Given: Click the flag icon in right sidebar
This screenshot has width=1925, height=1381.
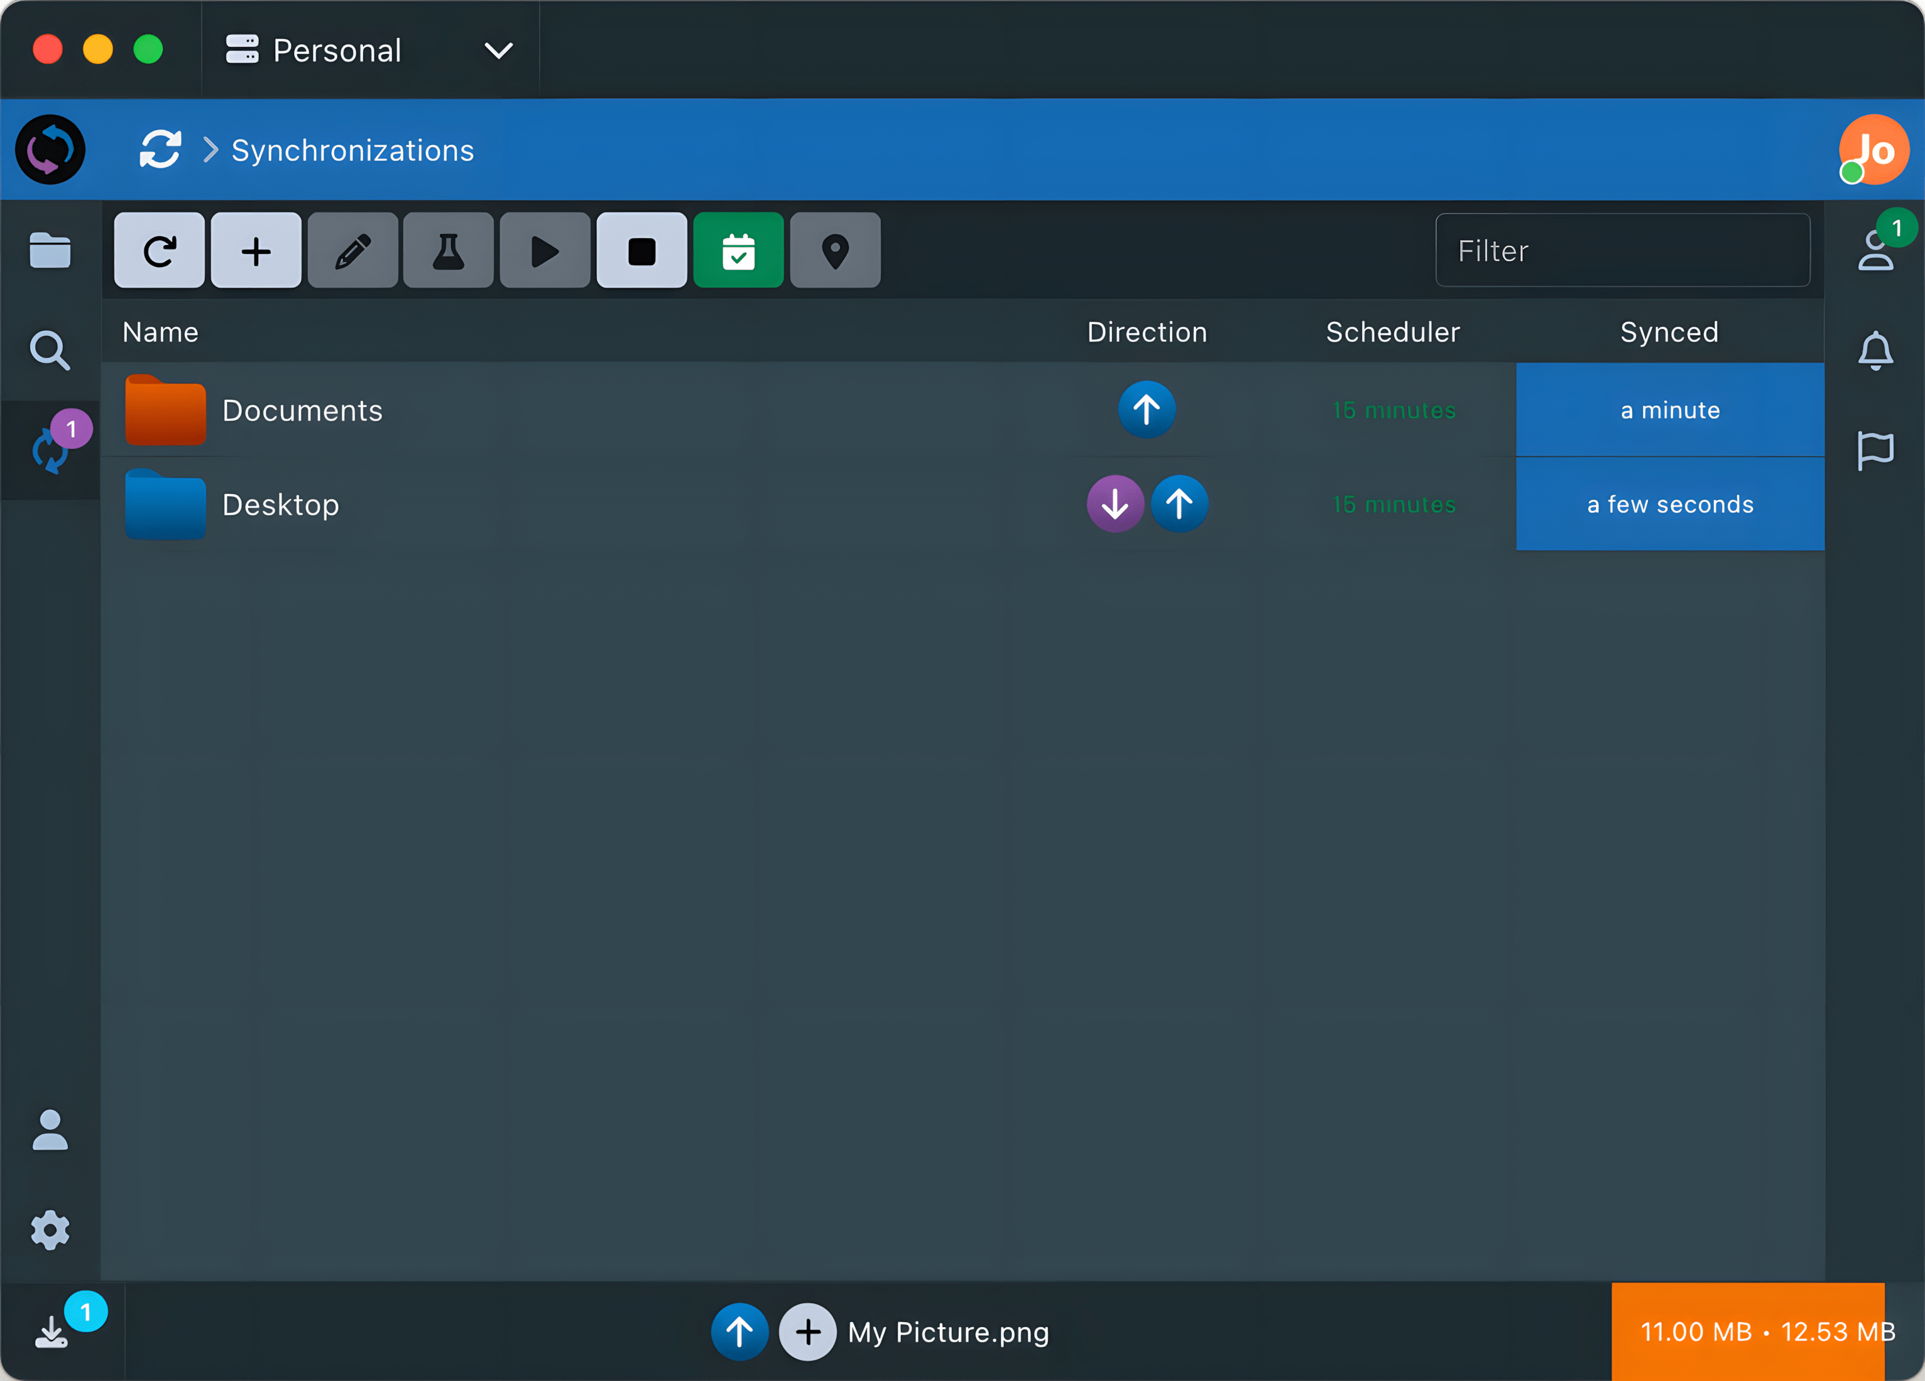Looking at the screenshot, I should (x=1875, y=450).
